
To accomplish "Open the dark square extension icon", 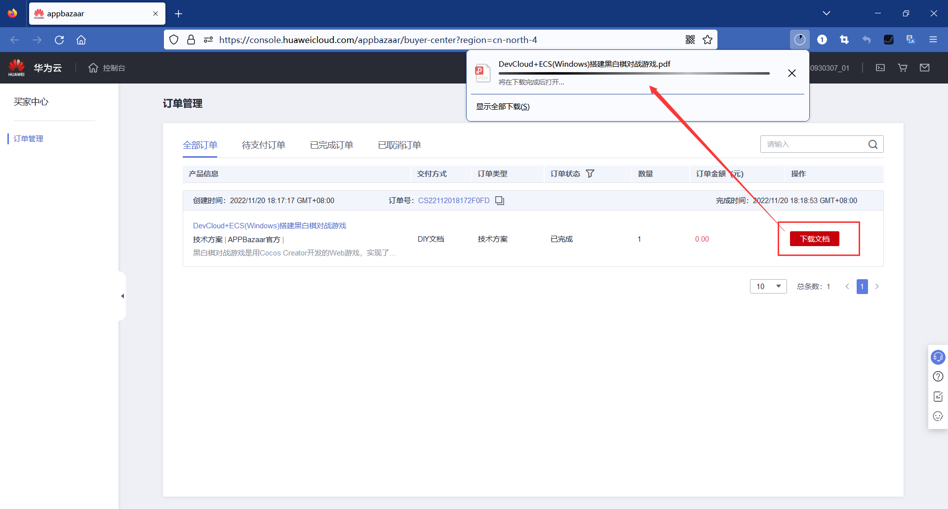I will coord(889,40).
